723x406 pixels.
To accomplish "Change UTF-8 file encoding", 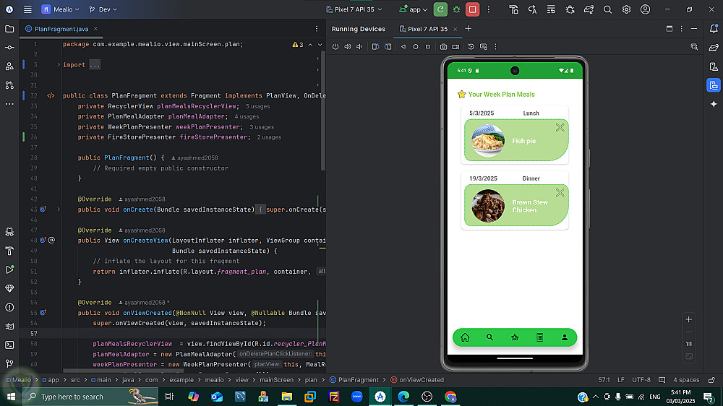I will [641, 380].
